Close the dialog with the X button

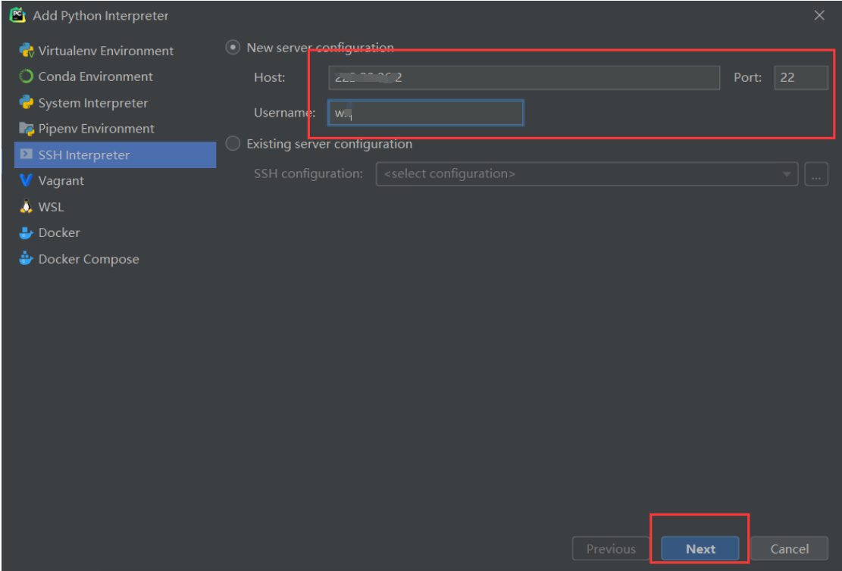tap(819, 15)
